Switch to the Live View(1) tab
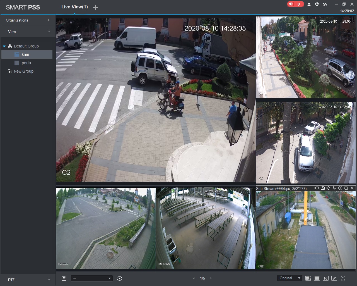 [74, 7]
